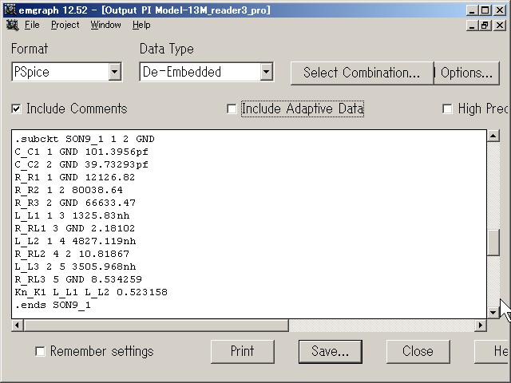
Task: Click line 'C_C1 1 GND 101.3956pf'
Action: [81, 152]
